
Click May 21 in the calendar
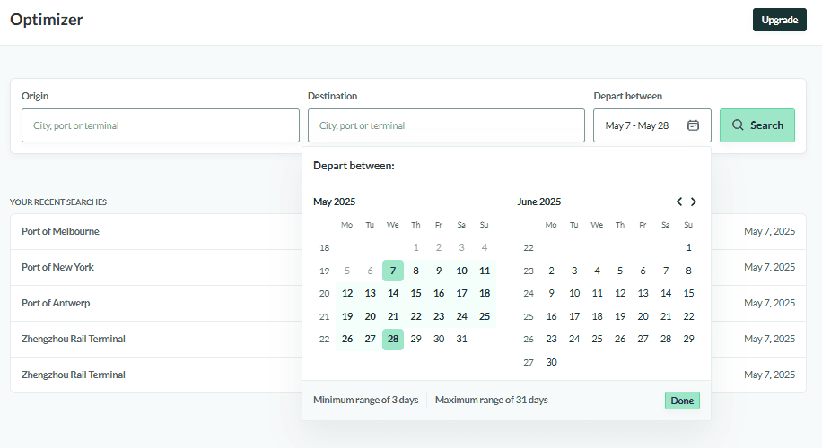tap(393, 316)
